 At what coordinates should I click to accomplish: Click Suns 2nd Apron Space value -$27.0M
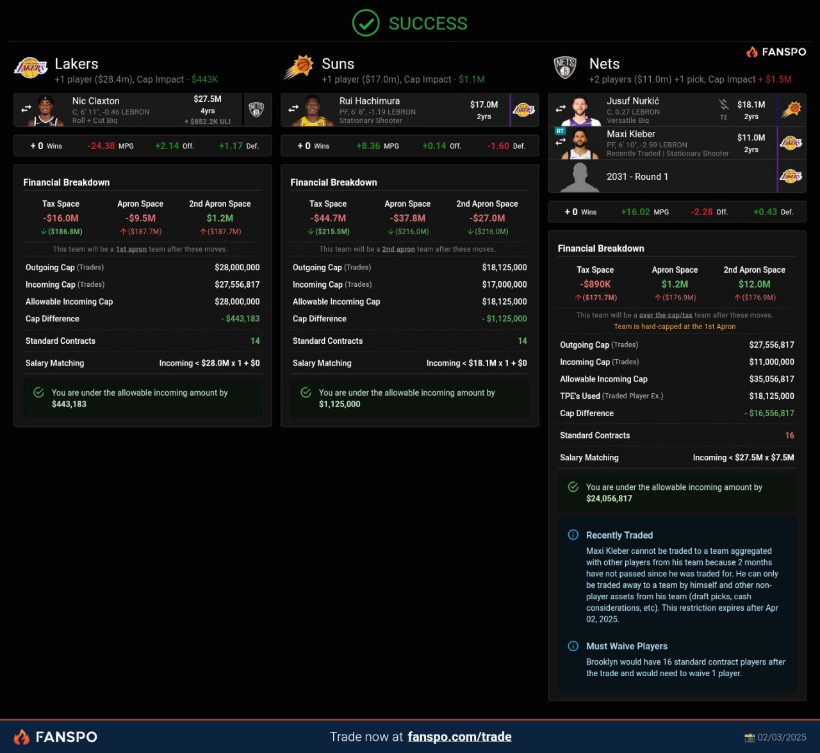coord(487,218)
